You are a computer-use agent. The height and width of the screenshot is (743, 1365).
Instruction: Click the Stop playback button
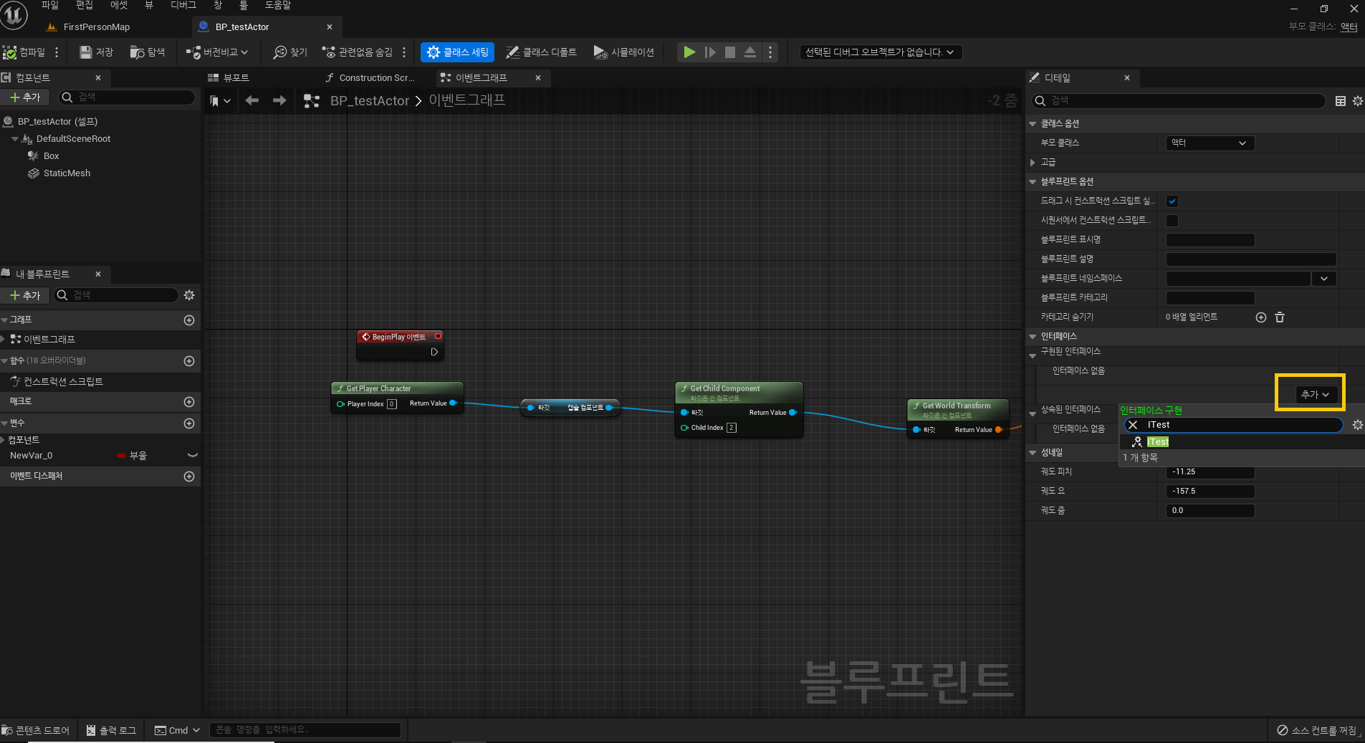[x=730, y=52]
